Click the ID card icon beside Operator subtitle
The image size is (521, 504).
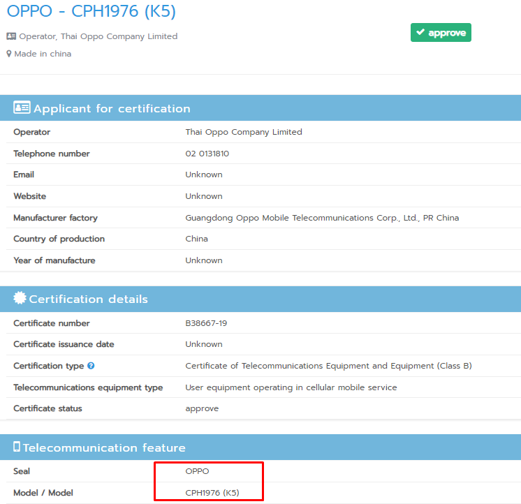[x=11, y=36]
